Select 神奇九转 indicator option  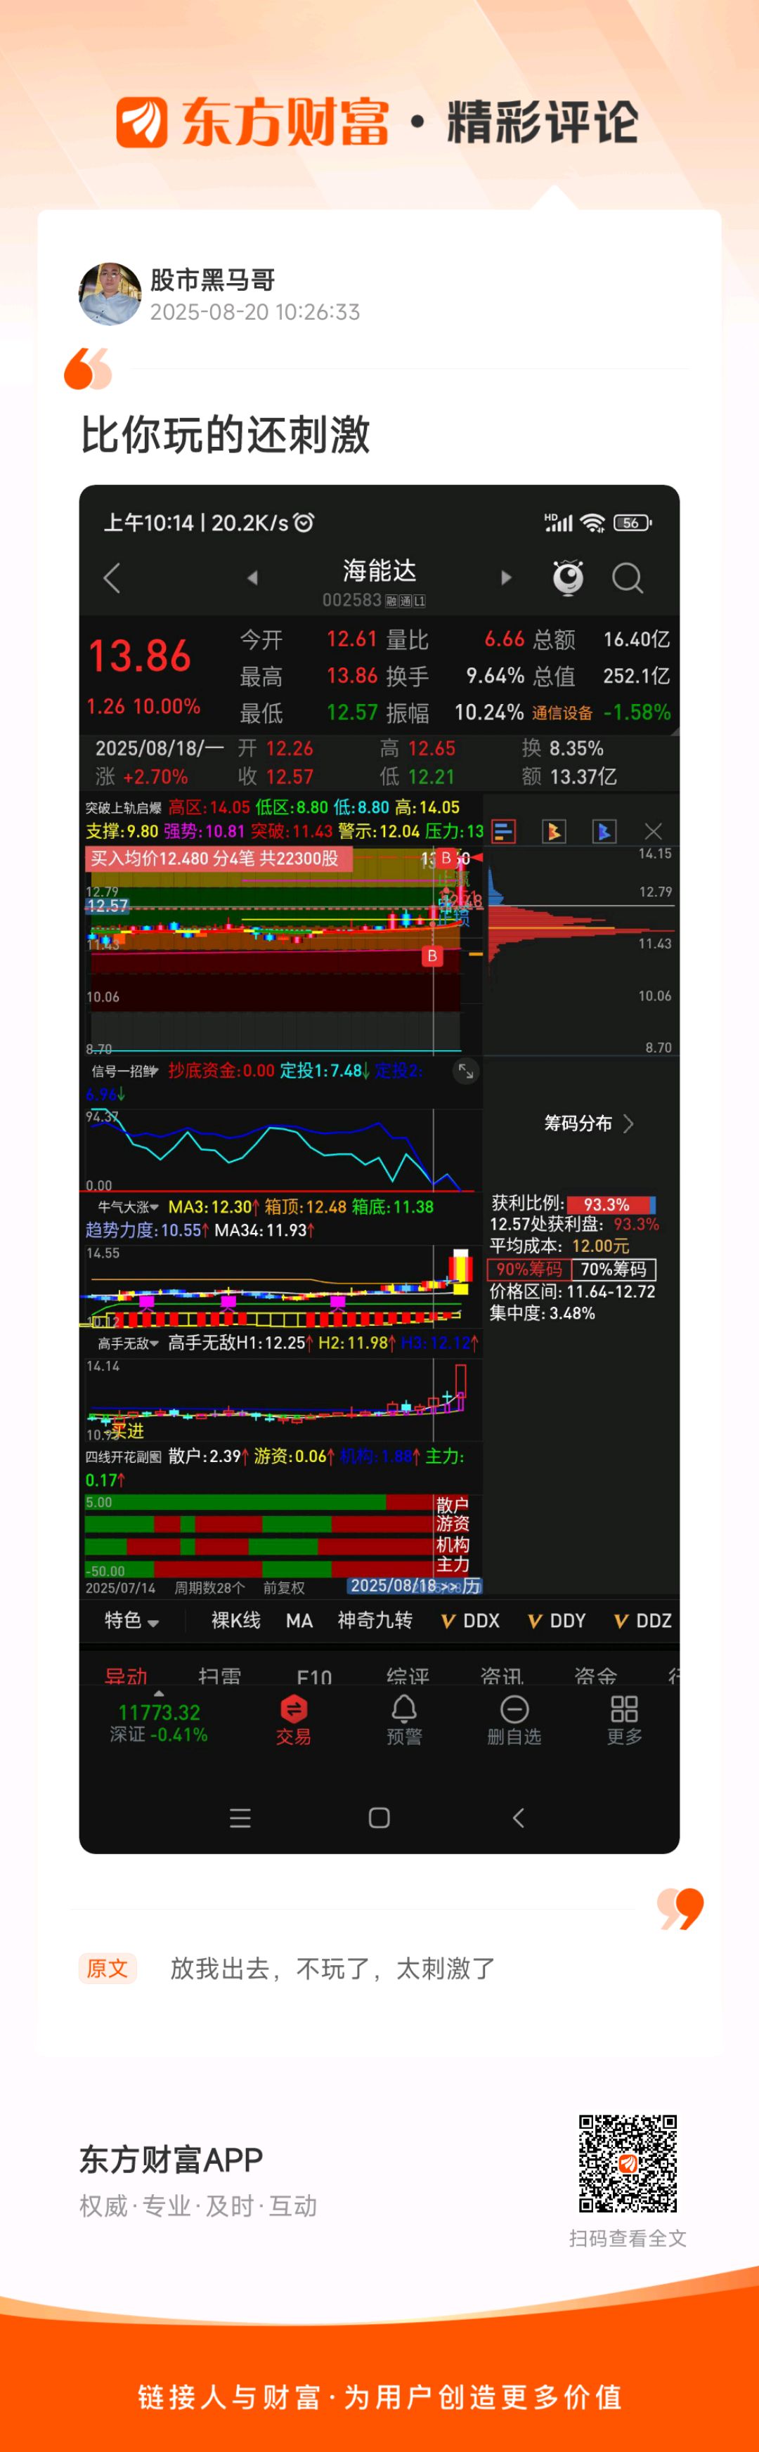click(375, 1621)
